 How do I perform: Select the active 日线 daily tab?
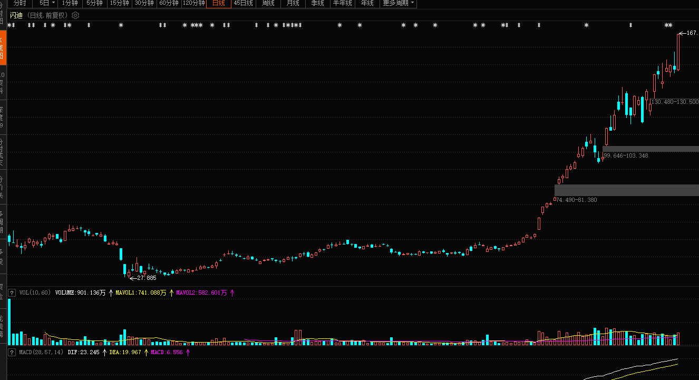coord(218,3)
